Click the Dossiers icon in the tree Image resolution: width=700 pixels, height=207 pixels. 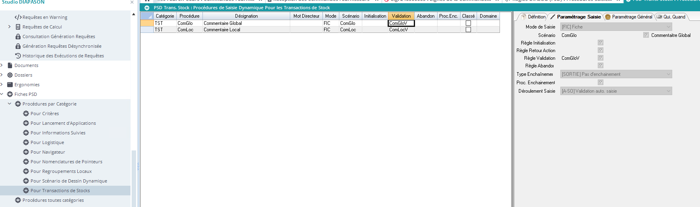(10, 75)
